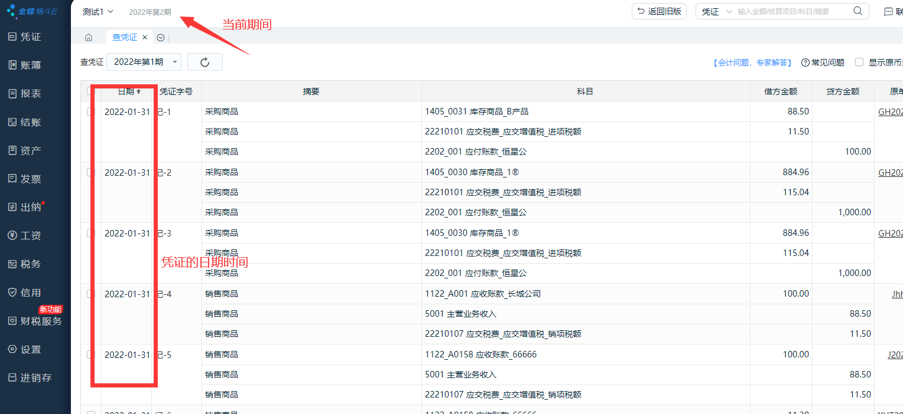This screenshot has width=903, height=414.
Task: Click the search magnifier icon
Action: click(857, 11)
